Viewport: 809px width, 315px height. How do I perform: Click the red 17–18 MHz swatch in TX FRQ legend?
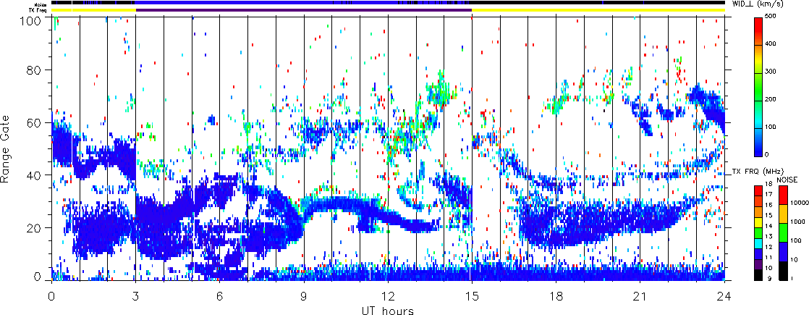click(758, 190)
